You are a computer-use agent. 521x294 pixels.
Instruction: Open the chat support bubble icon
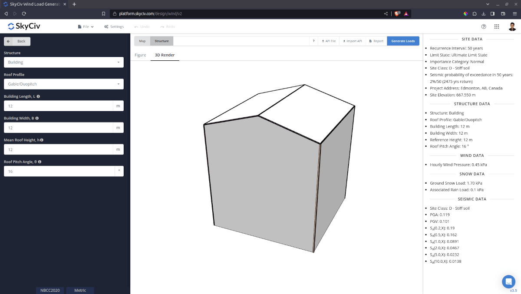[x=508, y=281]
